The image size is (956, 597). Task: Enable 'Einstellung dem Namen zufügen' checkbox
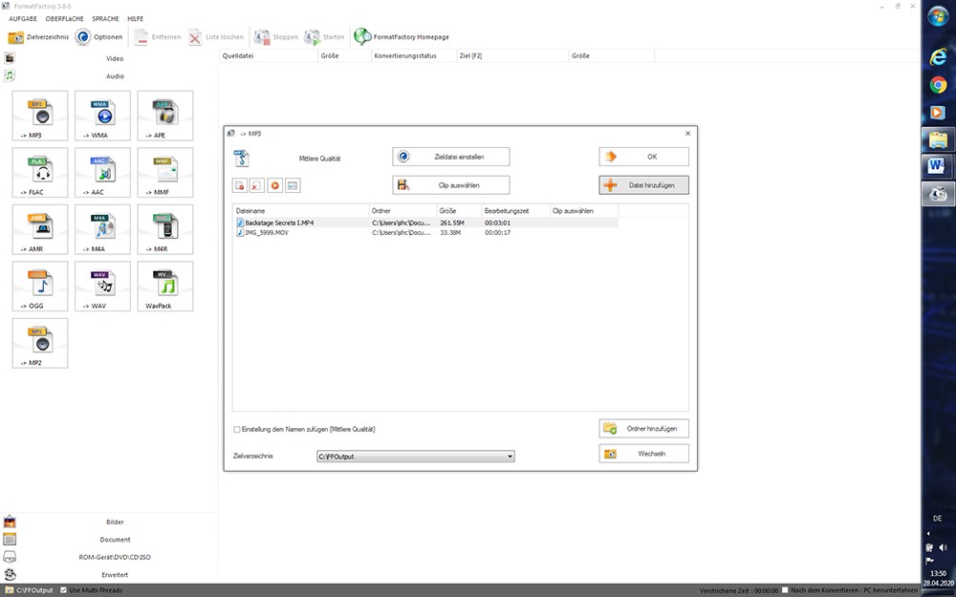pos(237,430)
